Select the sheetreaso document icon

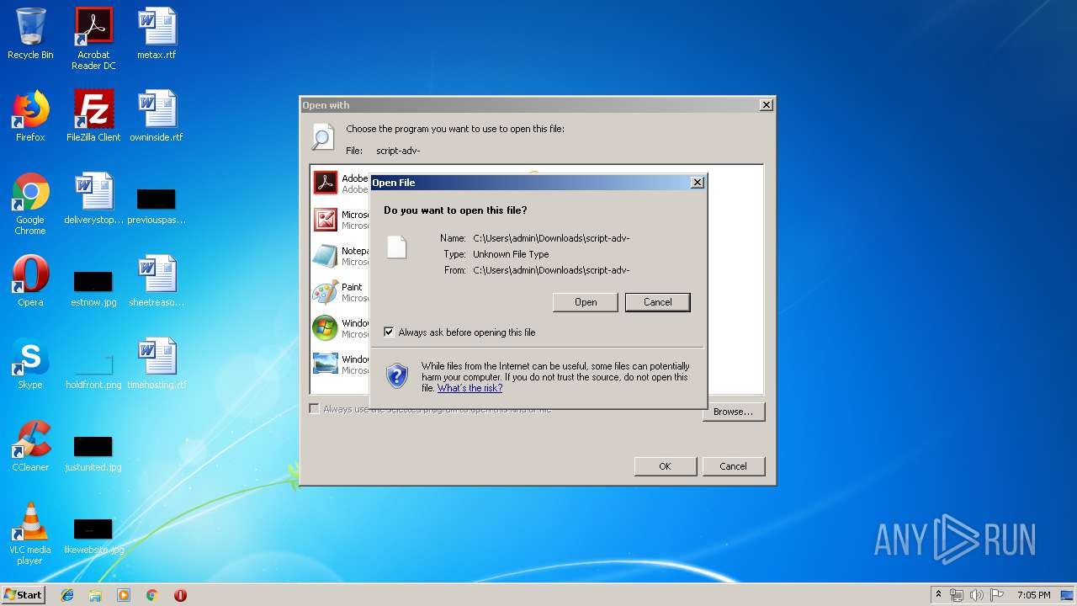point(157,281)
